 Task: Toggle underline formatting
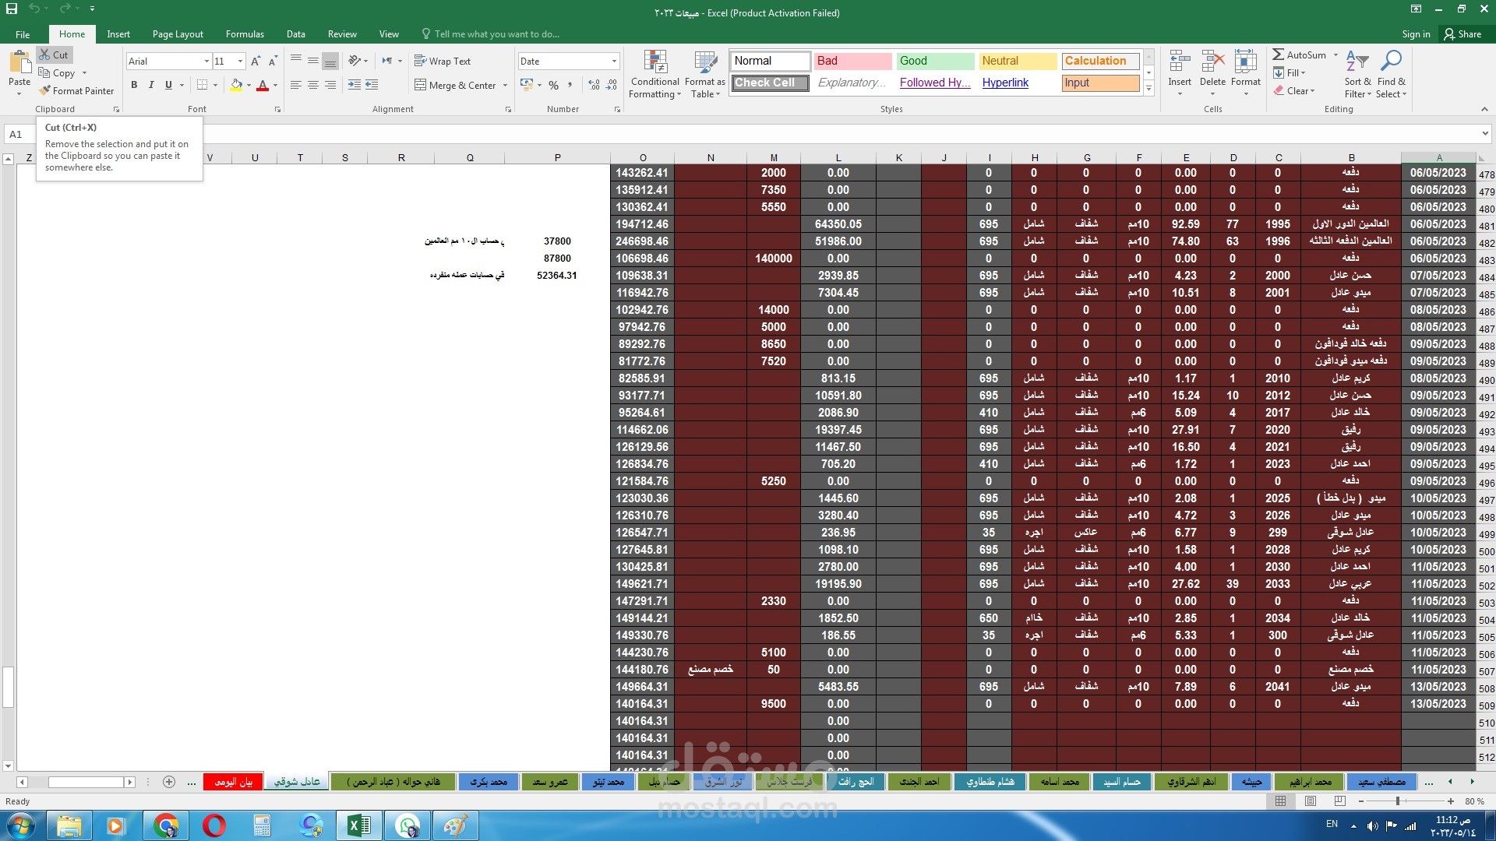(x=168, y=85)
